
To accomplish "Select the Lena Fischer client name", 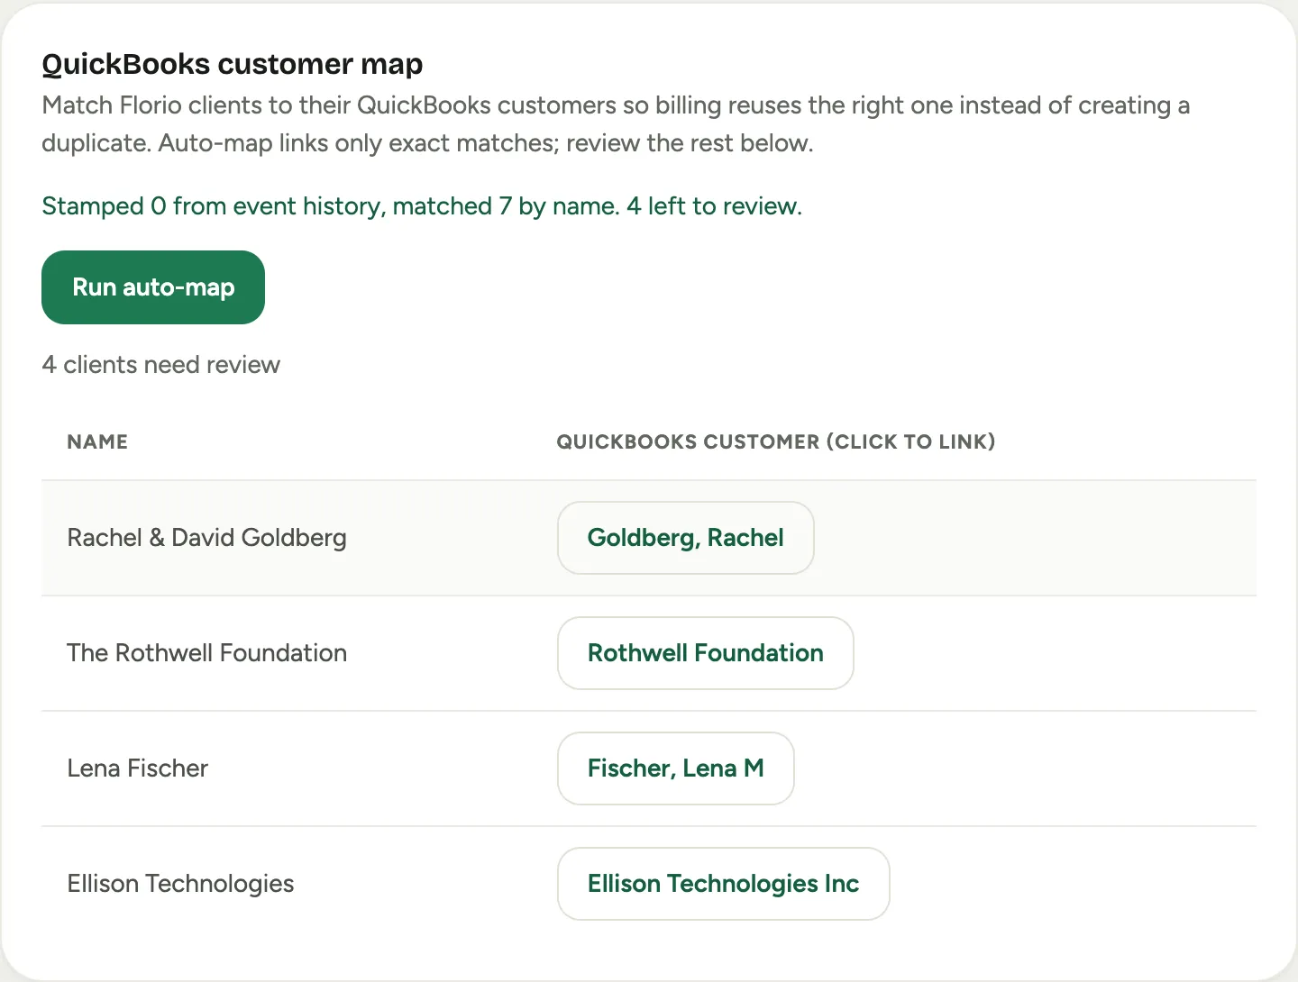I will 137,768.
